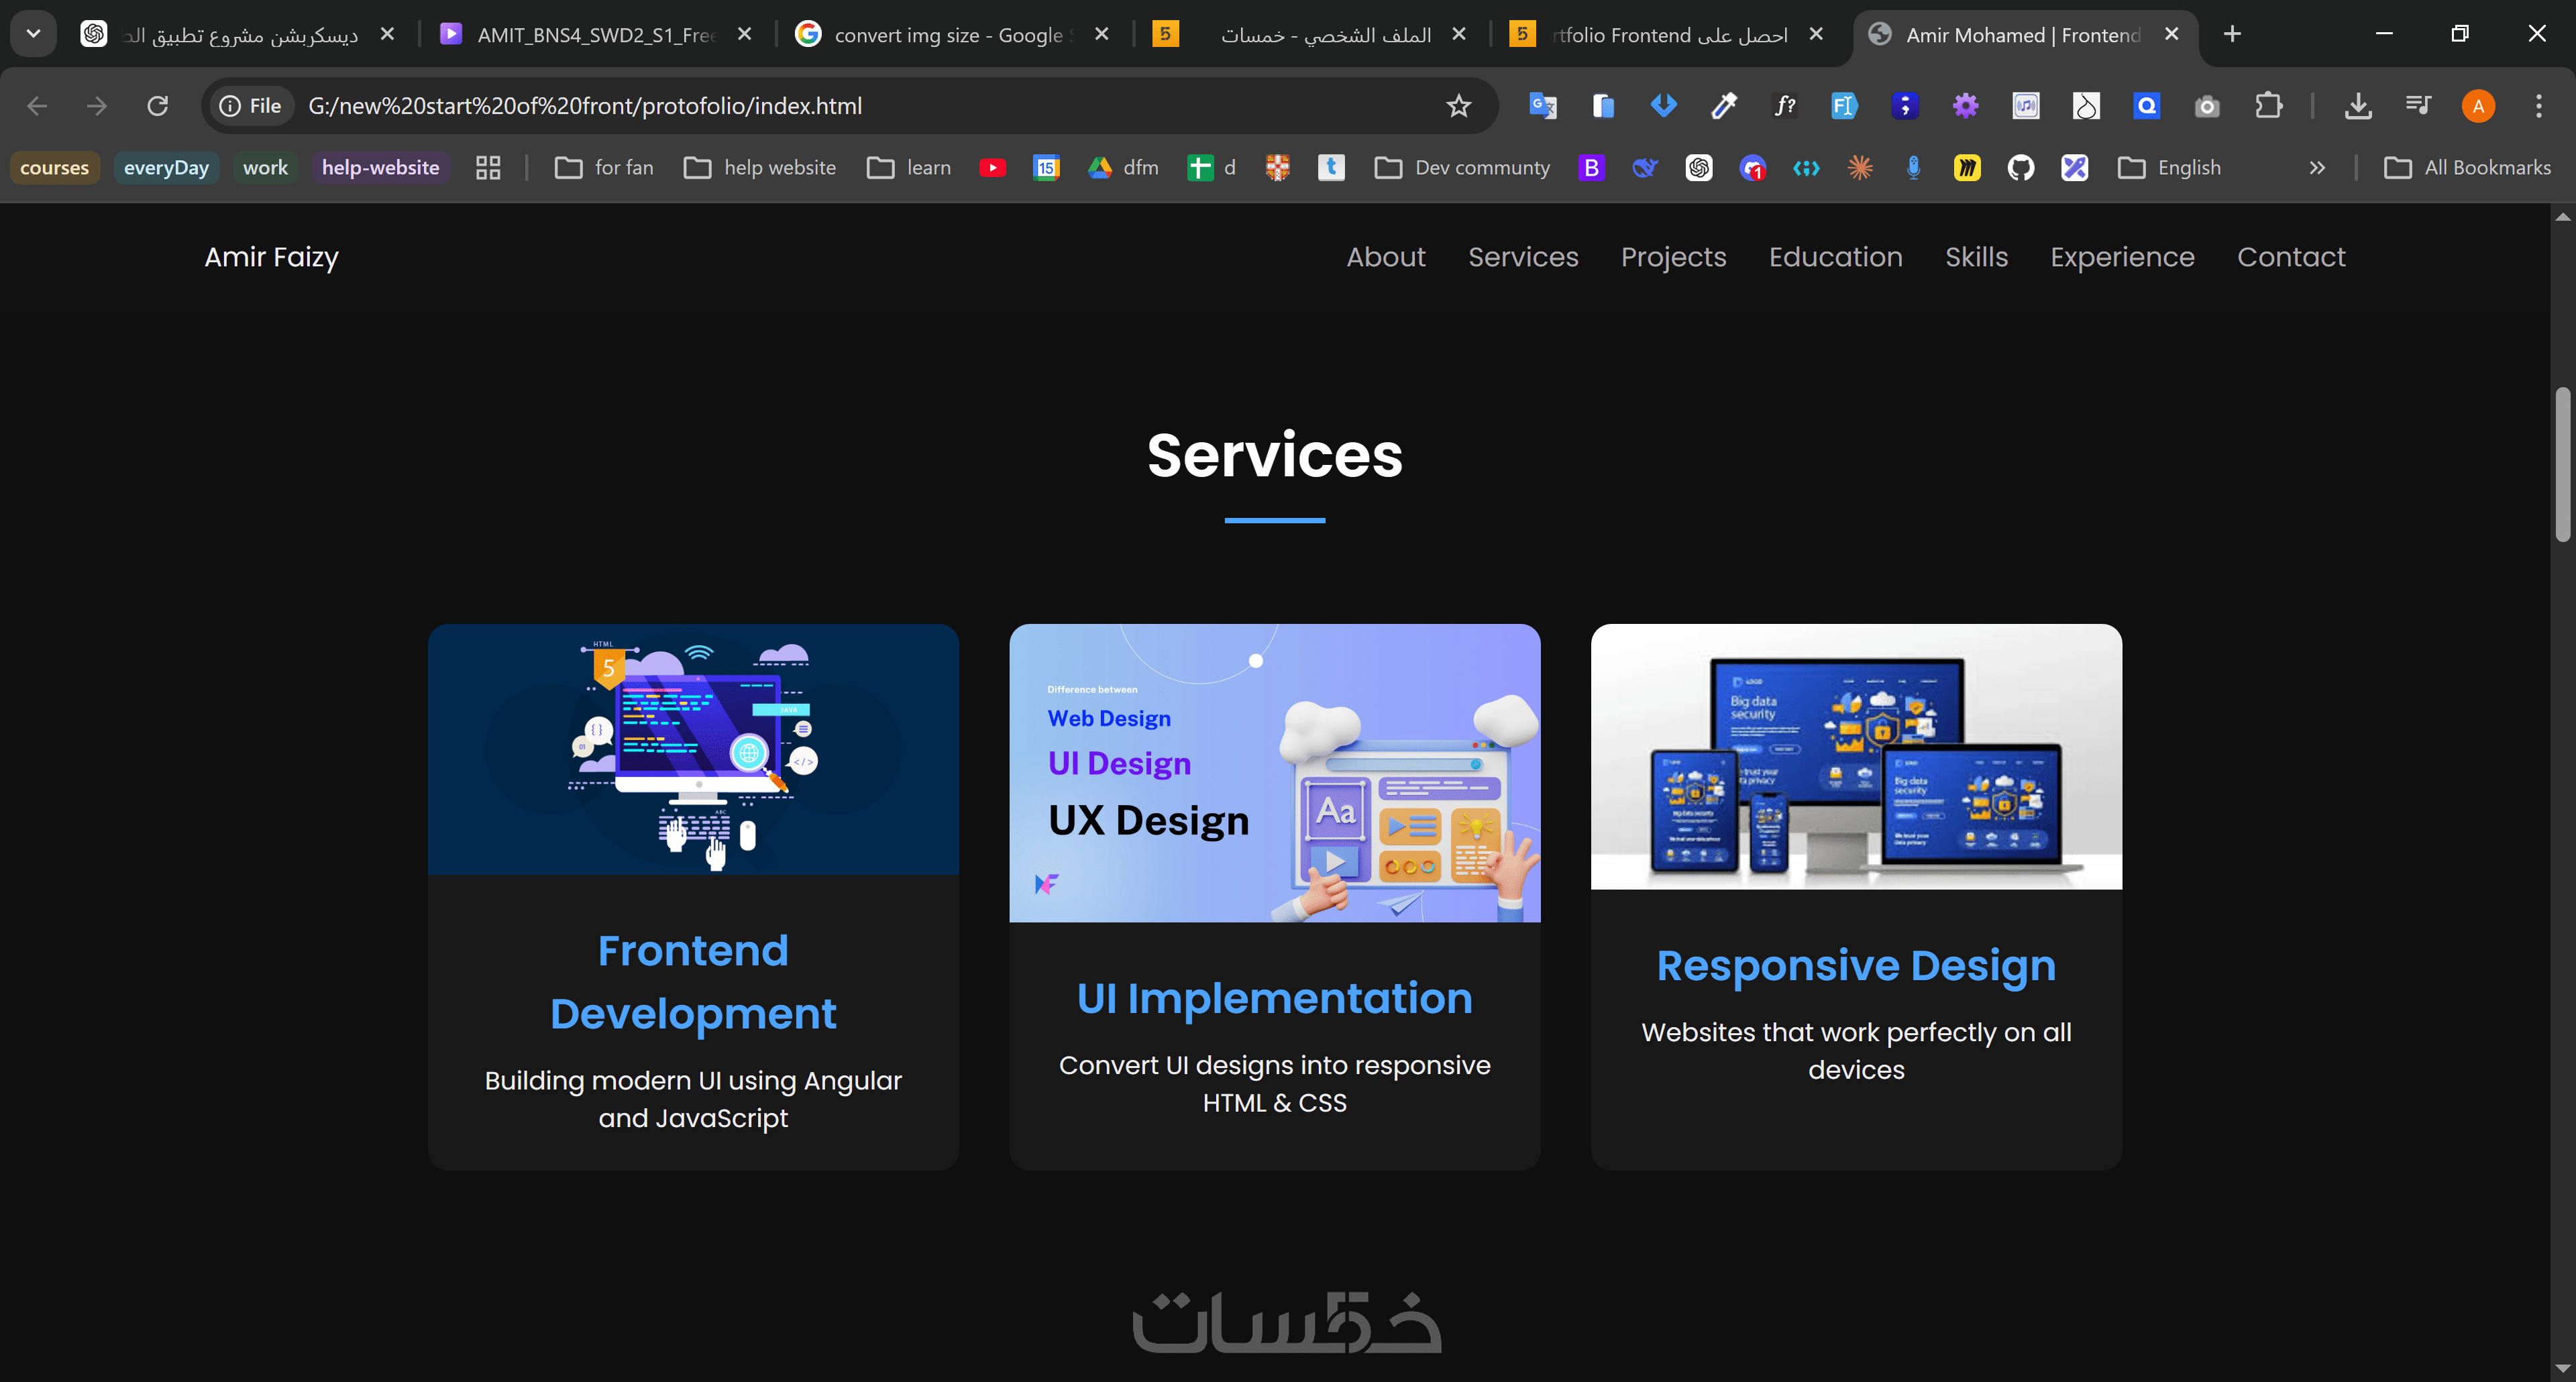
Task: Click the color picker eyedropper extension
Action: point(1724,106)
